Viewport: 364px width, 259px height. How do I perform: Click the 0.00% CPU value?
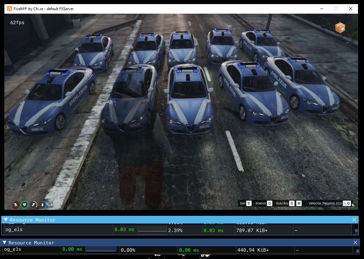128,250
